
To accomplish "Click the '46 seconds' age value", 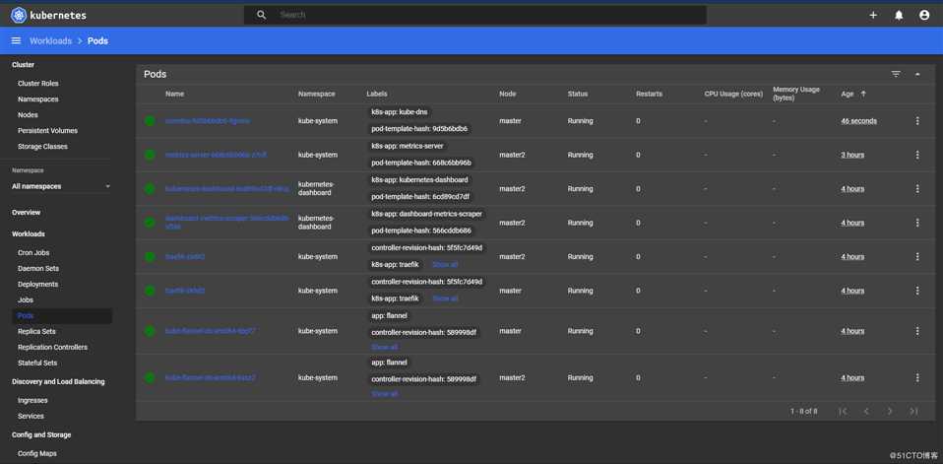I will (x=858, y=121).
